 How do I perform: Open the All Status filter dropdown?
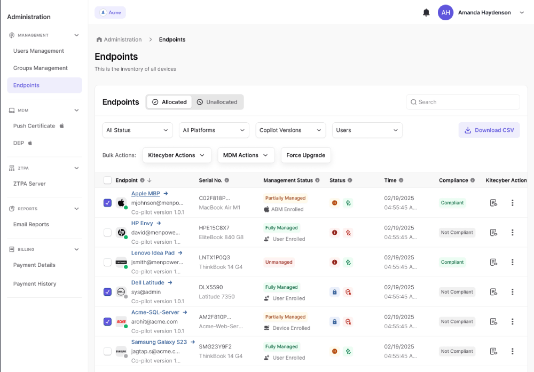point(137,130)
